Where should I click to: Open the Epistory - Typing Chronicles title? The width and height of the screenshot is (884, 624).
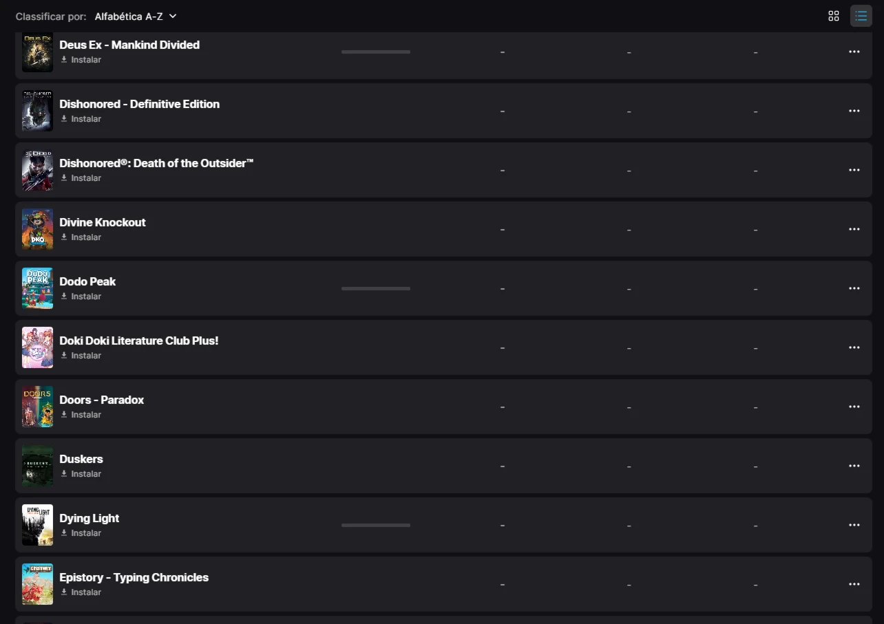click(134, 577)
